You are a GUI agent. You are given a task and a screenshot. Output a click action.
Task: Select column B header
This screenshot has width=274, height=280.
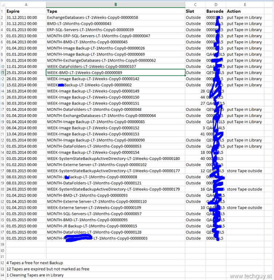pyautogui.click(x=116, y=5)
